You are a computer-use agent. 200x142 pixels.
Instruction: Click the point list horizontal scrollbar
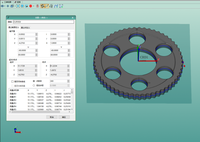pos(36,112)
